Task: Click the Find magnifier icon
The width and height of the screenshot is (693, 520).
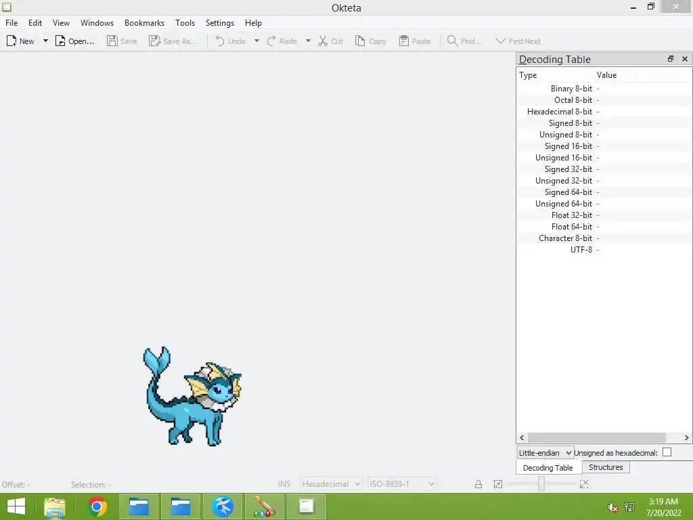Action: click(x=452, y=41)
